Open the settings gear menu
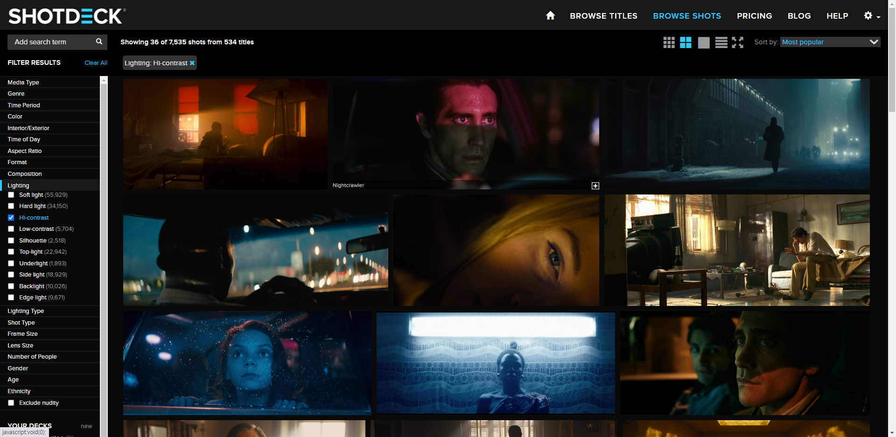896x437 pixels. [872, 16]
